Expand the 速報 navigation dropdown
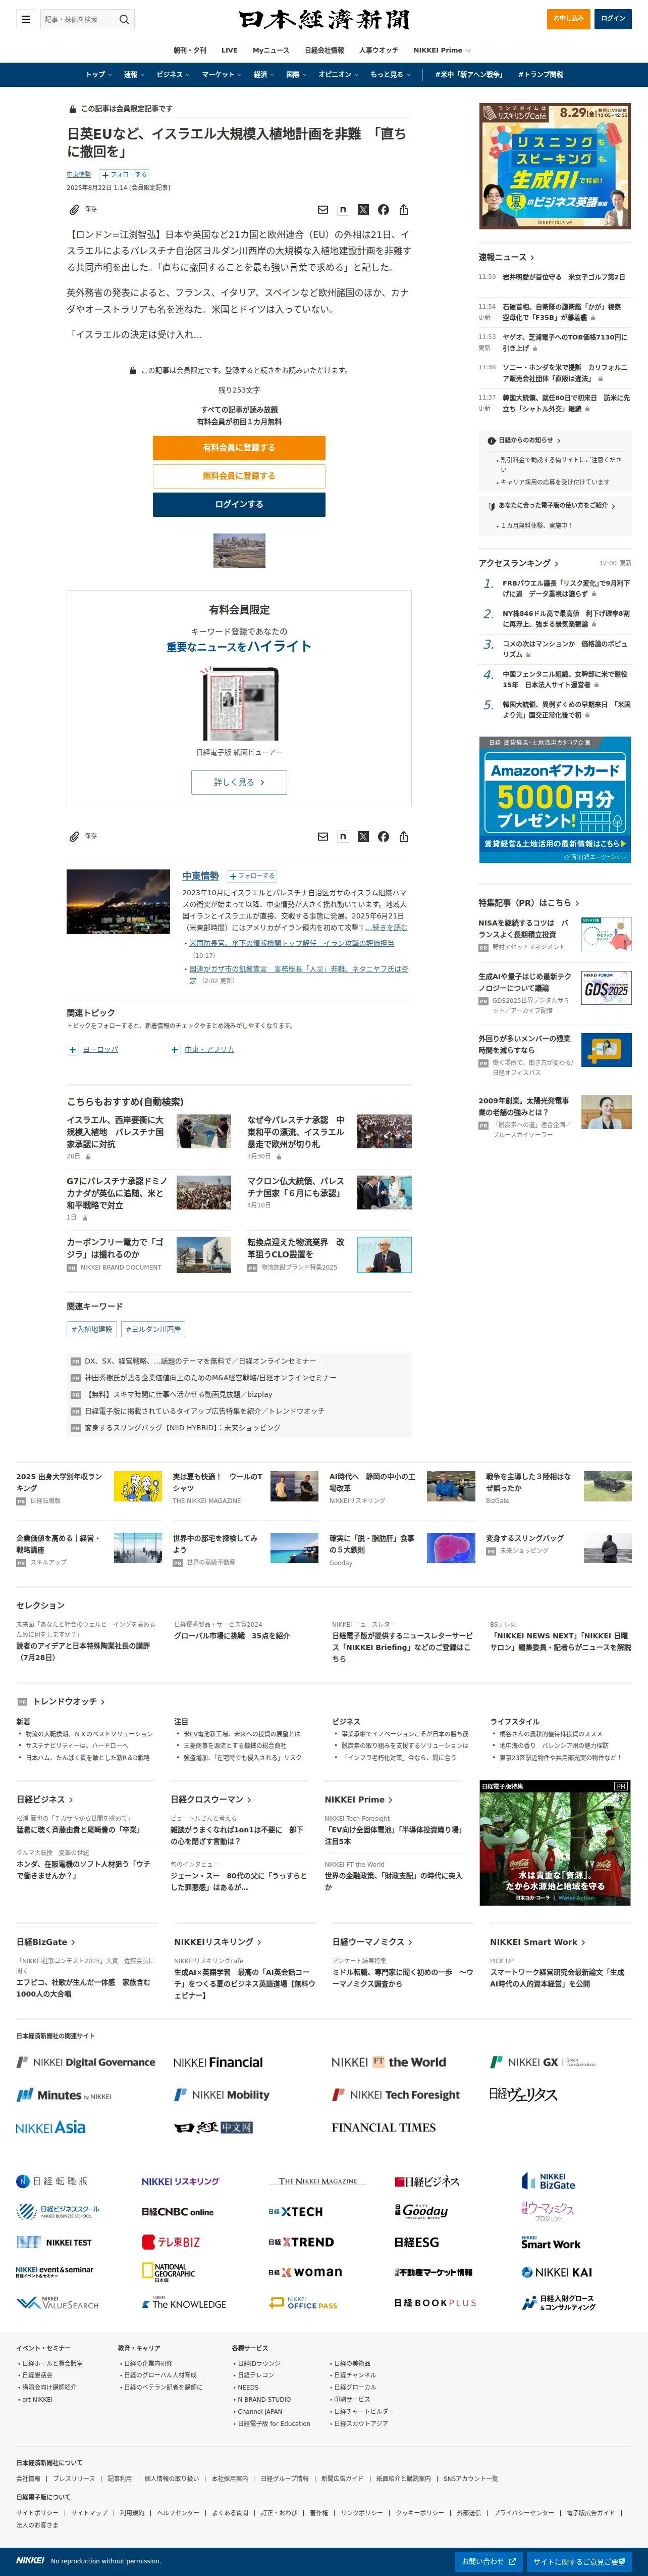This screenshot has width=648, height=2576. 134,75
